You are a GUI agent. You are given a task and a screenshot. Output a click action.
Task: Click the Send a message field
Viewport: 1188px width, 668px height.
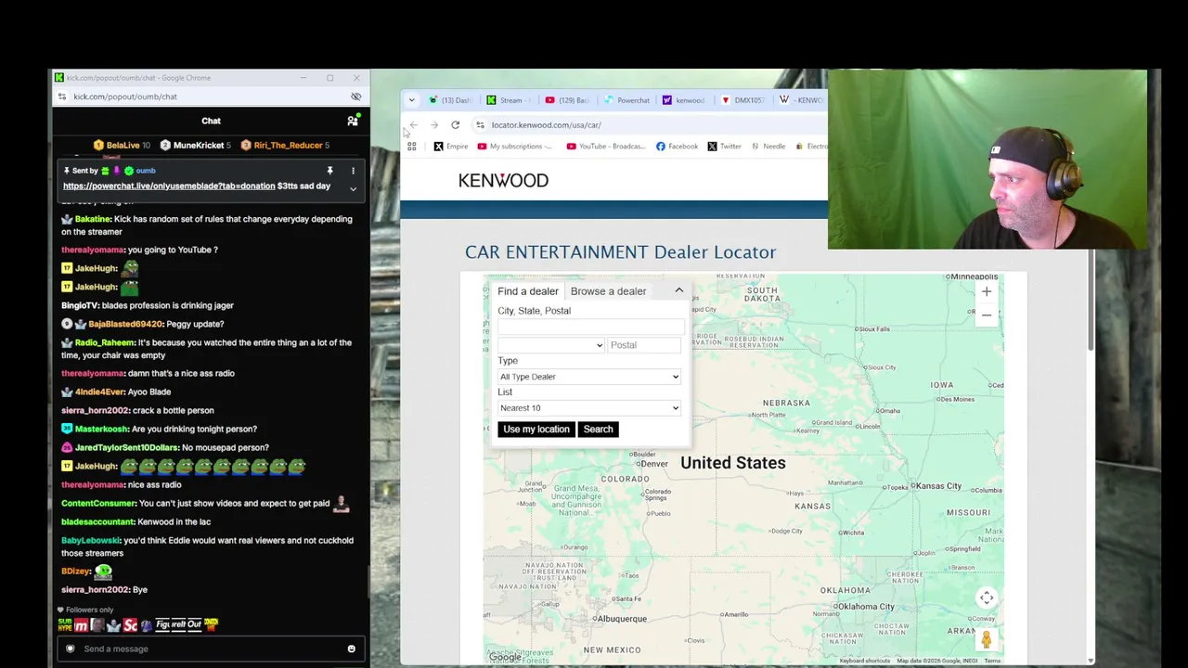[x=210, y=649]
